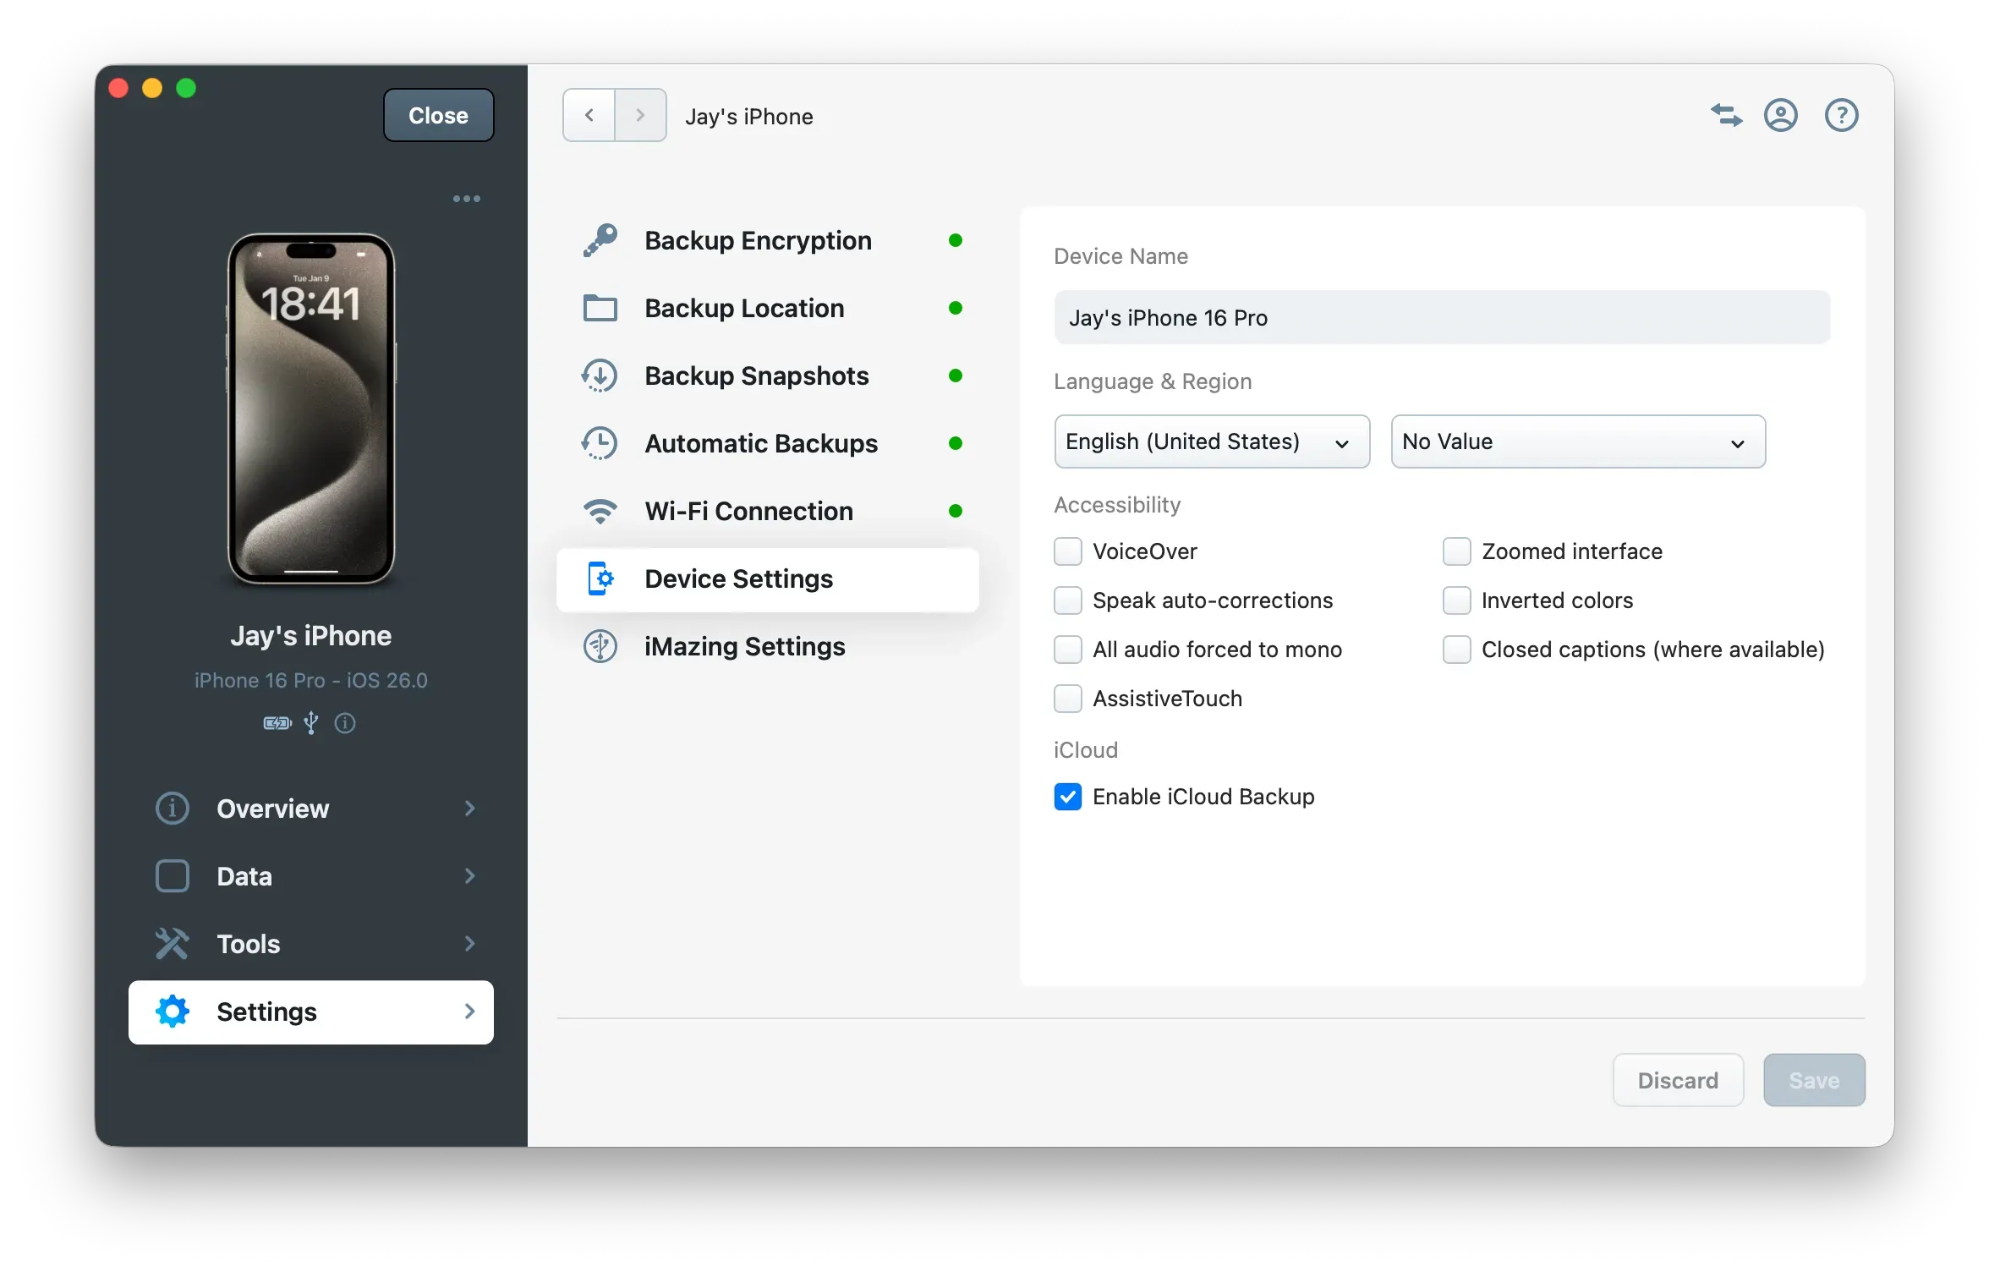Click the device info icon under Jay's iPhone

click(344, 723)
